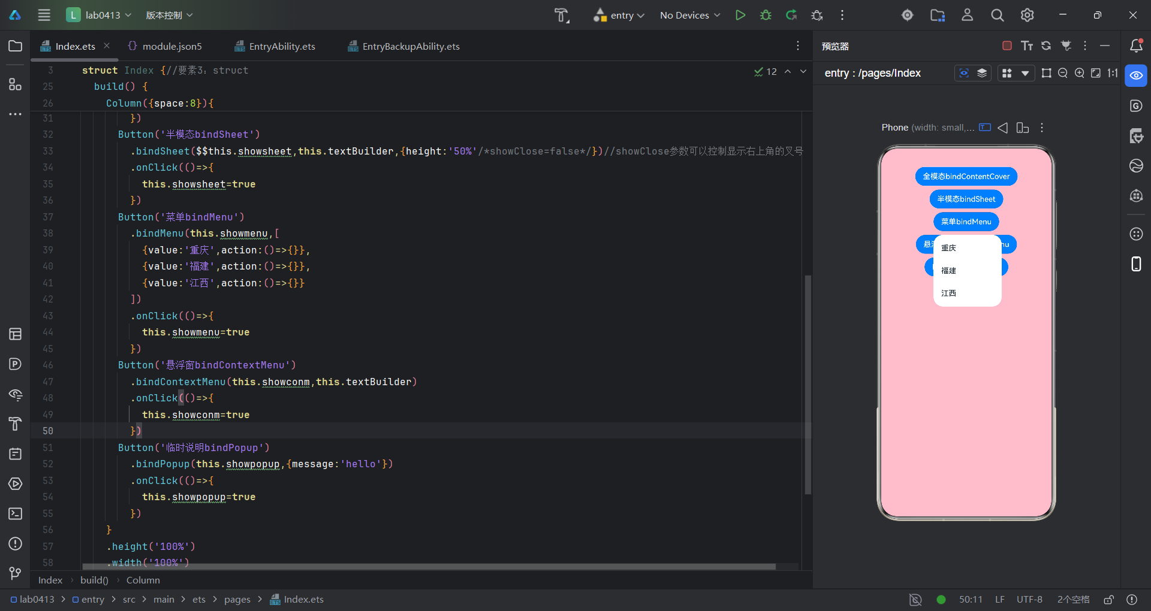Switch to the EntryBackupAbility.ets tab
The height and width of the screenshot is (611, 1151).
click(x=404, y=46)
